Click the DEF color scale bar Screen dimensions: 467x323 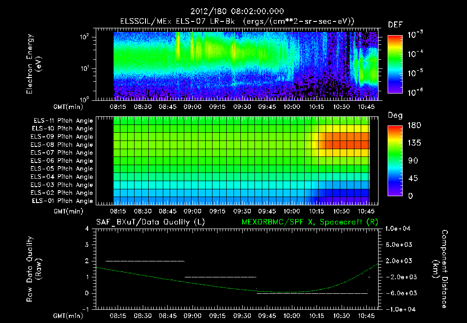click(x=395, y=64)
